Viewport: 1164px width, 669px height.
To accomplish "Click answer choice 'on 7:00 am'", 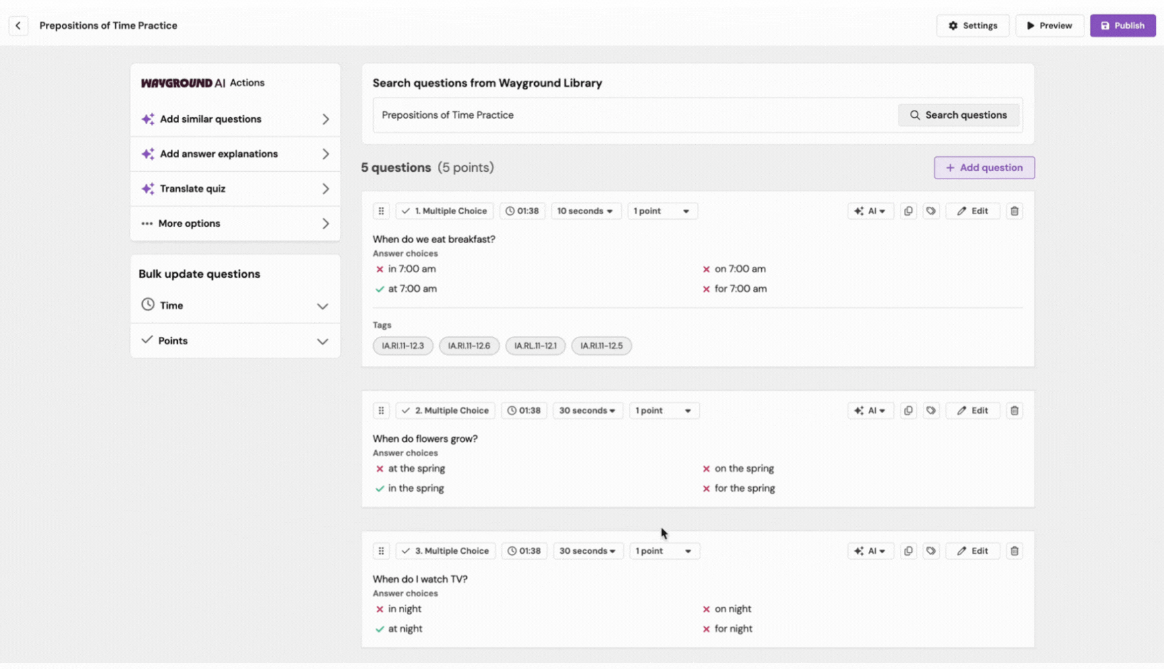I will 740,269.
